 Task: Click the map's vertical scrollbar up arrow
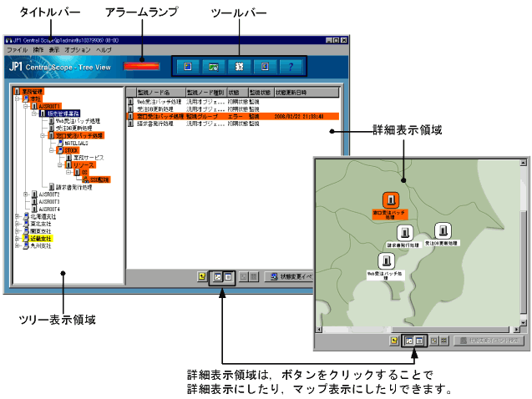[523, 163]
